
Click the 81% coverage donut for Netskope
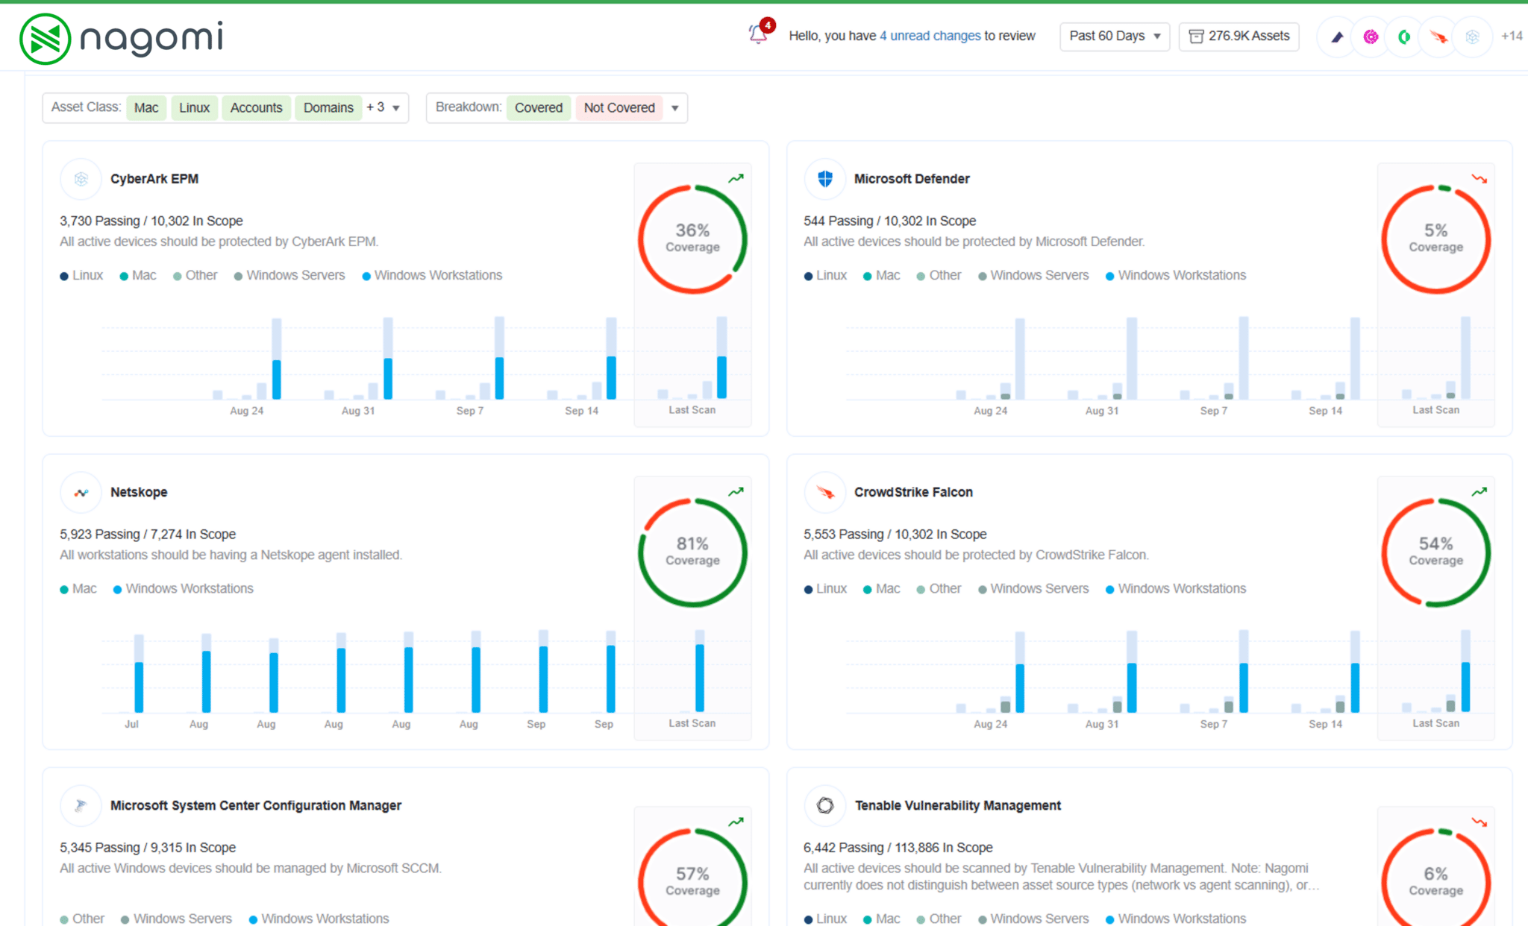click(692, 552)
